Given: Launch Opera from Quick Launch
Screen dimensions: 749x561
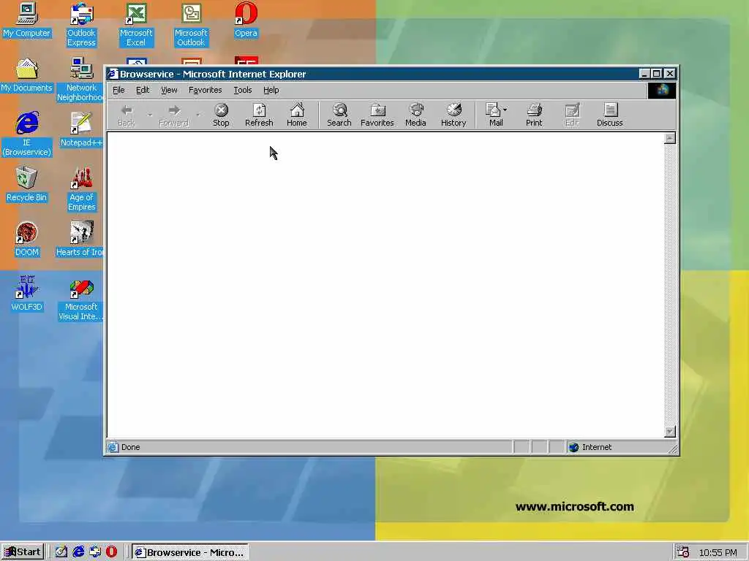Looking at the screenshot, I should pyautogui.click(x=111, y=552).
